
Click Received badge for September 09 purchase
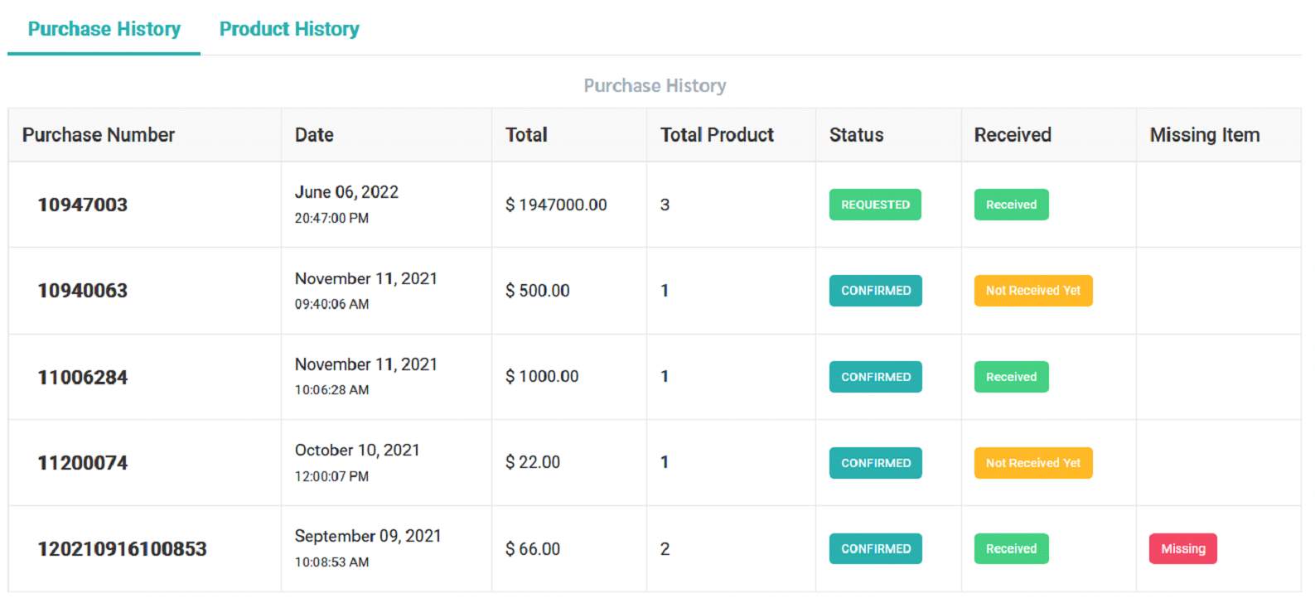(1011, 549)
